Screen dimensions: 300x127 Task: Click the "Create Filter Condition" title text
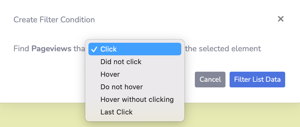click(x=54, y=20)
